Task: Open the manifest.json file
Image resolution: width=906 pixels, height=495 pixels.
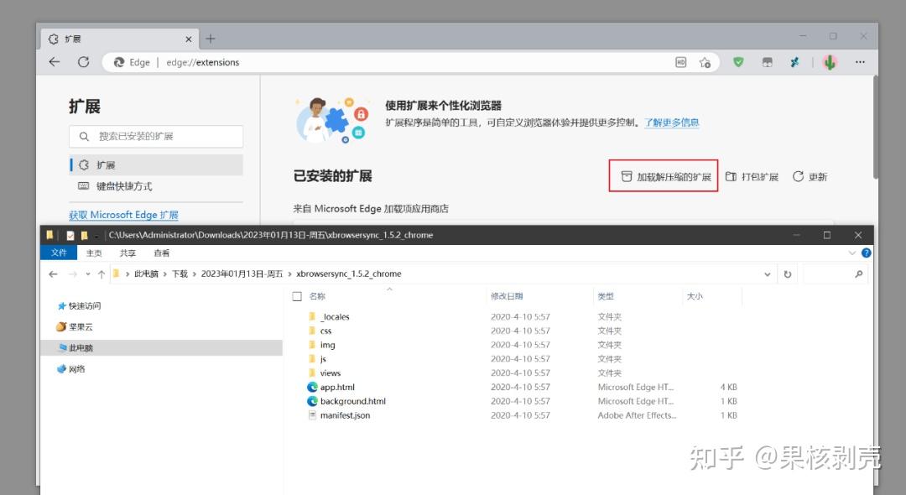Action: (x=344, y=414)
